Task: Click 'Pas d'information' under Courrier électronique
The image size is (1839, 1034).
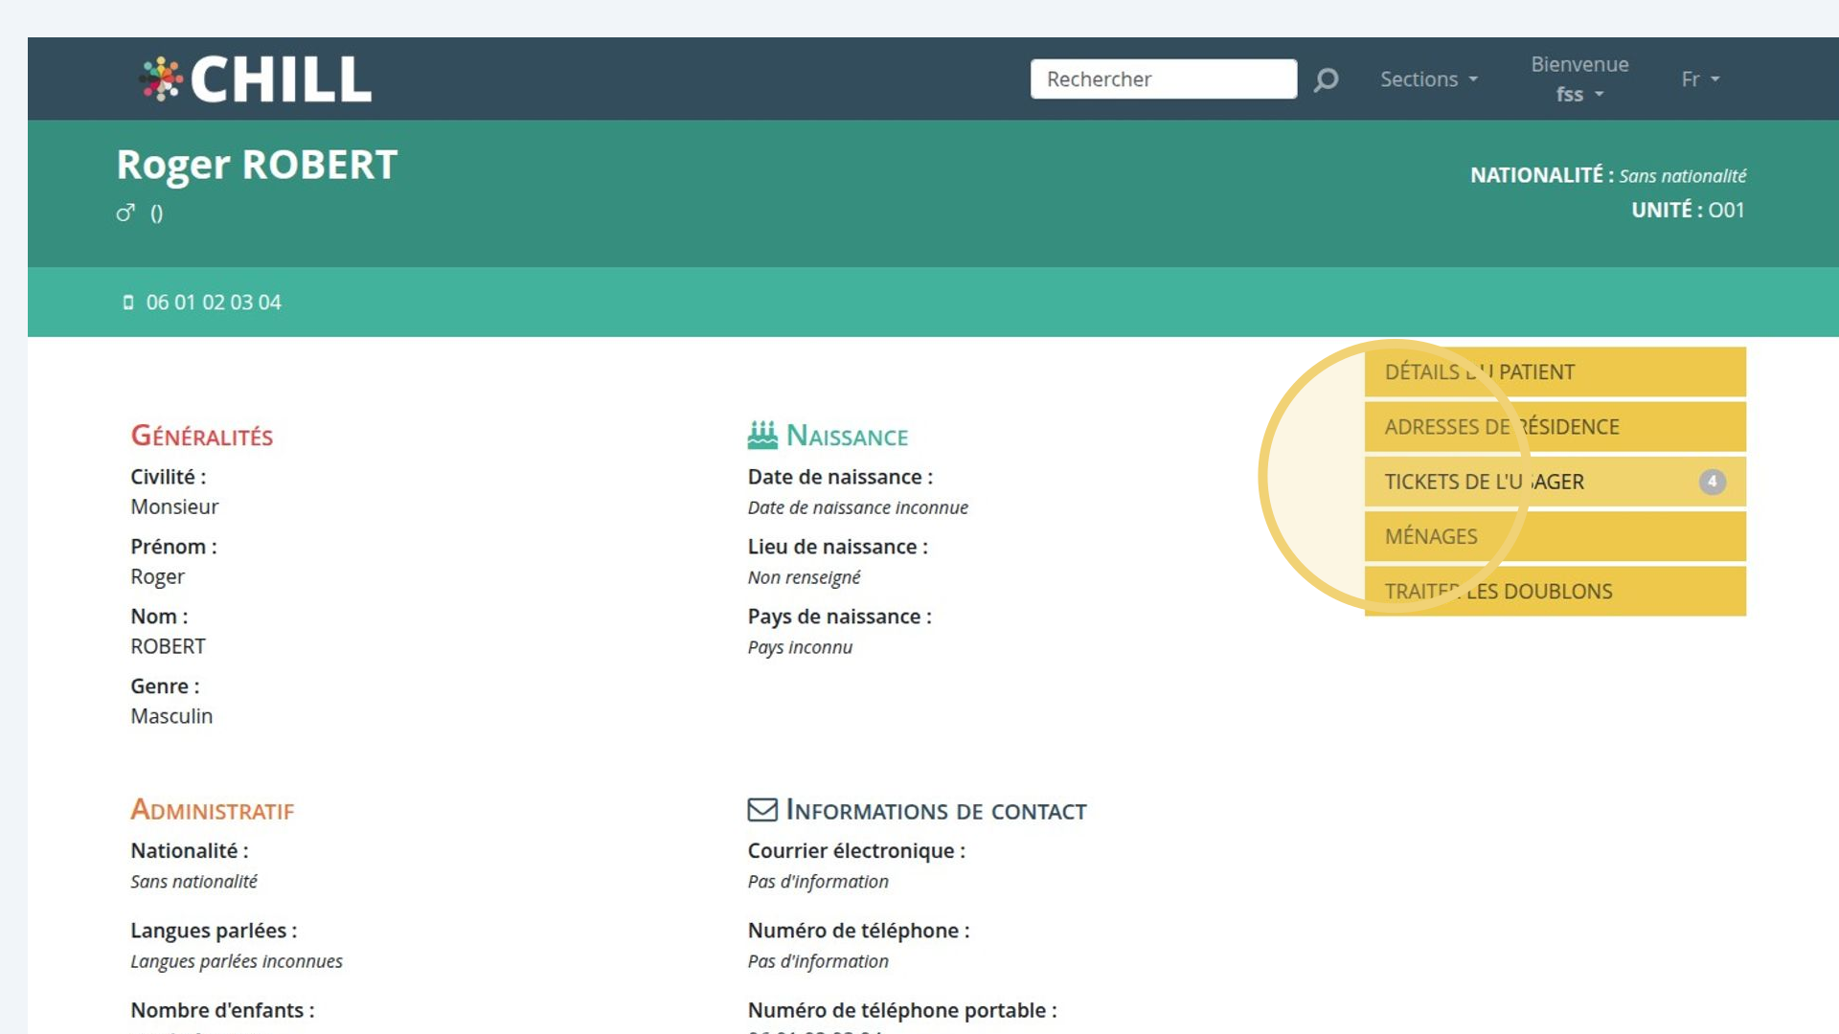Action: pos(818,882)
